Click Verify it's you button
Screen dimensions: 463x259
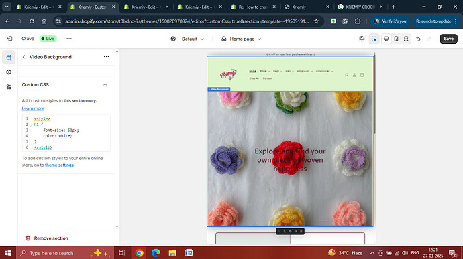(x=390, y=21)
